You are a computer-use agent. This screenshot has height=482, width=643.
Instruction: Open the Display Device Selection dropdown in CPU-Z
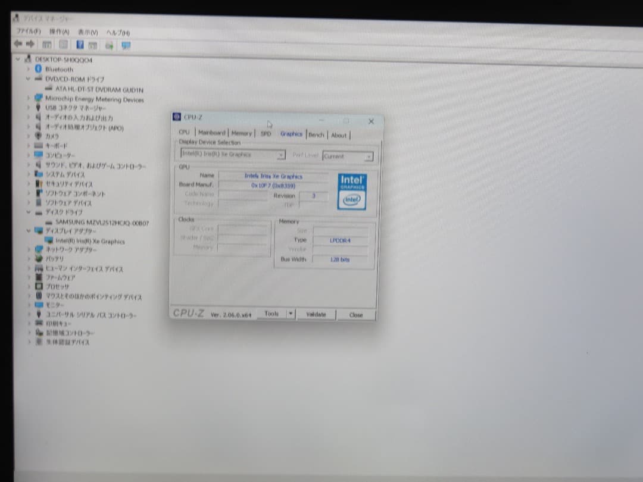click(x=280, y=155)
